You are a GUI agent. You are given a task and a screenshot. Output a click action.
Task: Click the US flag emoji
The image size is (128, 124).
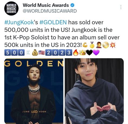[x=42, y=53]
